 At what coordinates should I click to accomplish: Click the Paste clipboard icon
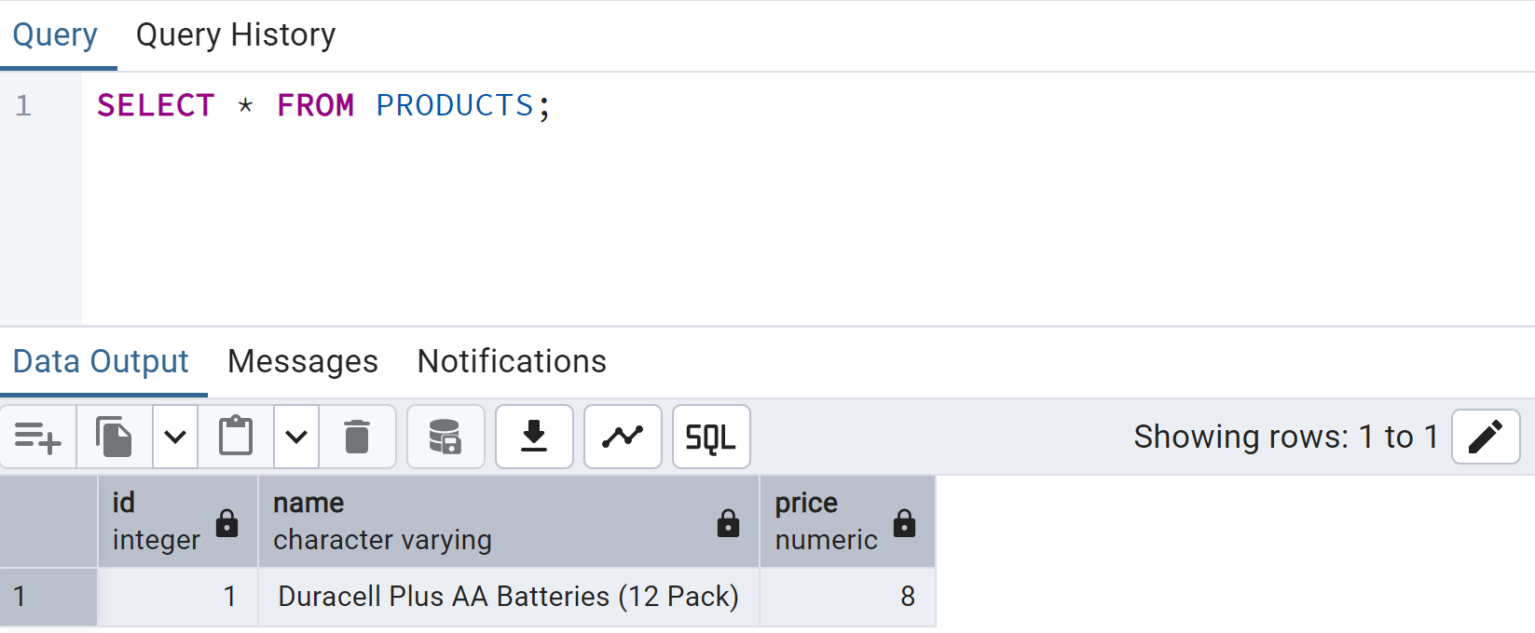(x=236, y=437)
